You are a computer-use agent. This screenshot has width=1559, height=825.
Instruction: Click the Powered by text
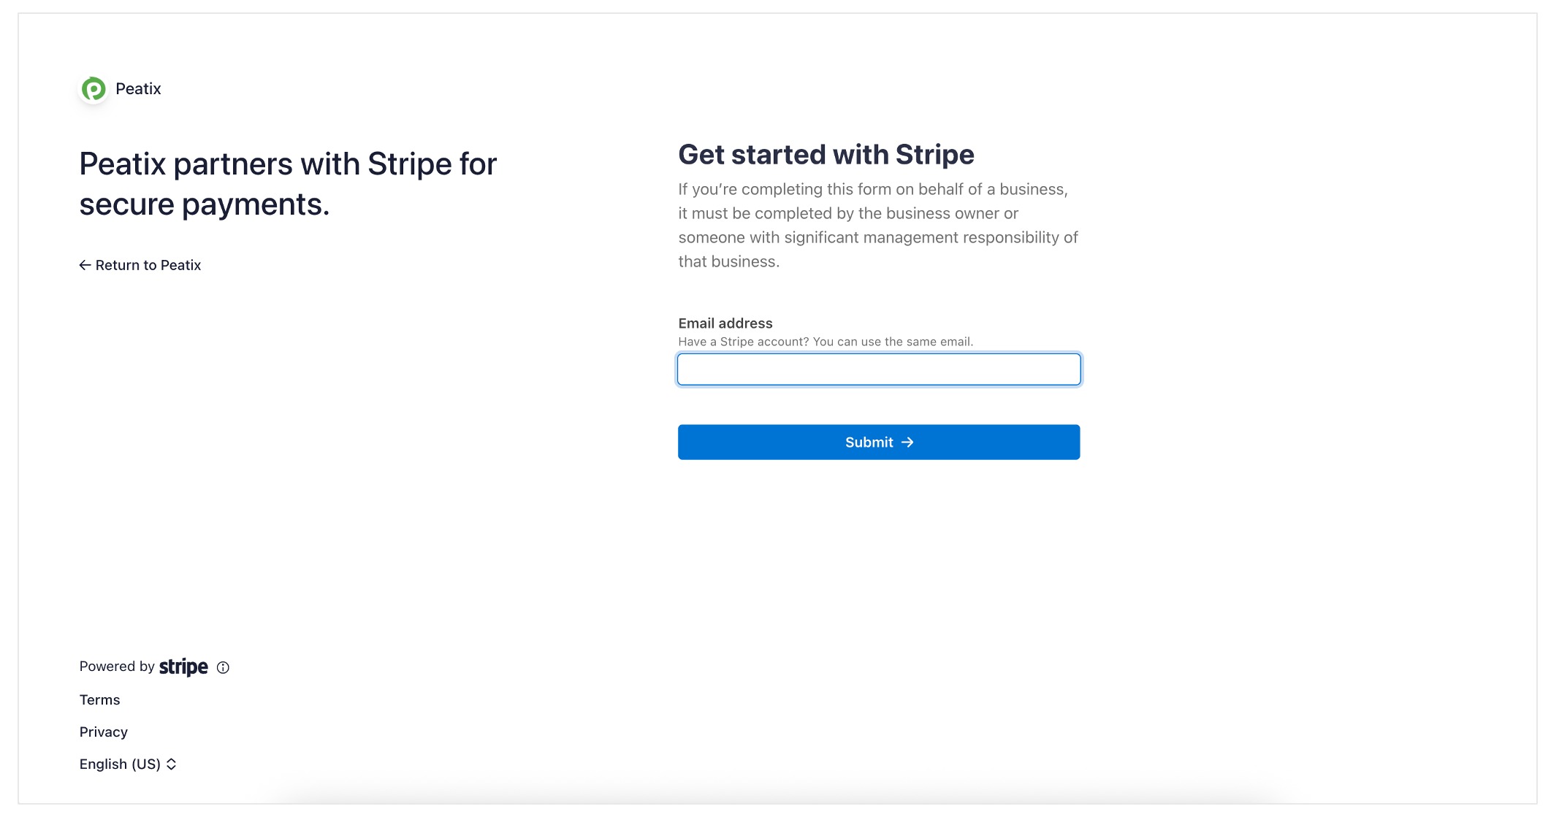pyautogui.click(x=117, y=667)
